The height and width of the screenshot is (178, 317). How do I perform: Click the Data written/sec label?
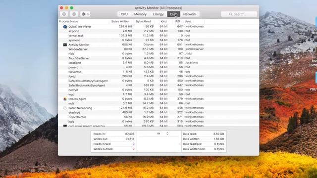(x=194, y=149)
